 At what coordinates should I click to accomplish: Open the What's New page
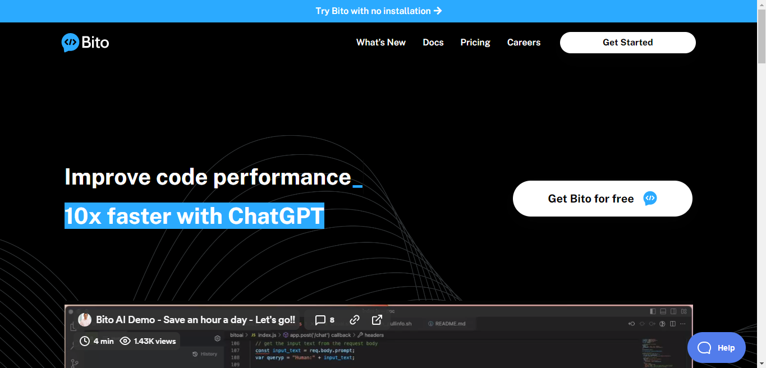[381, 43]
